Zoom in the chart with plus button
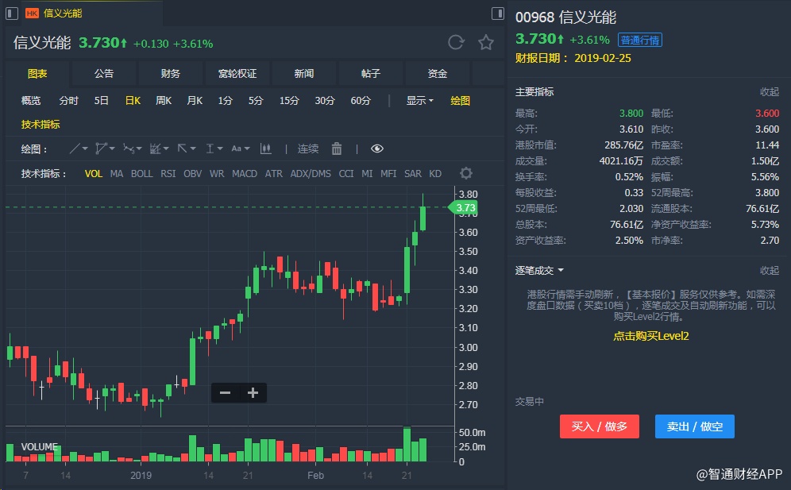 click(x=253, y=392)
